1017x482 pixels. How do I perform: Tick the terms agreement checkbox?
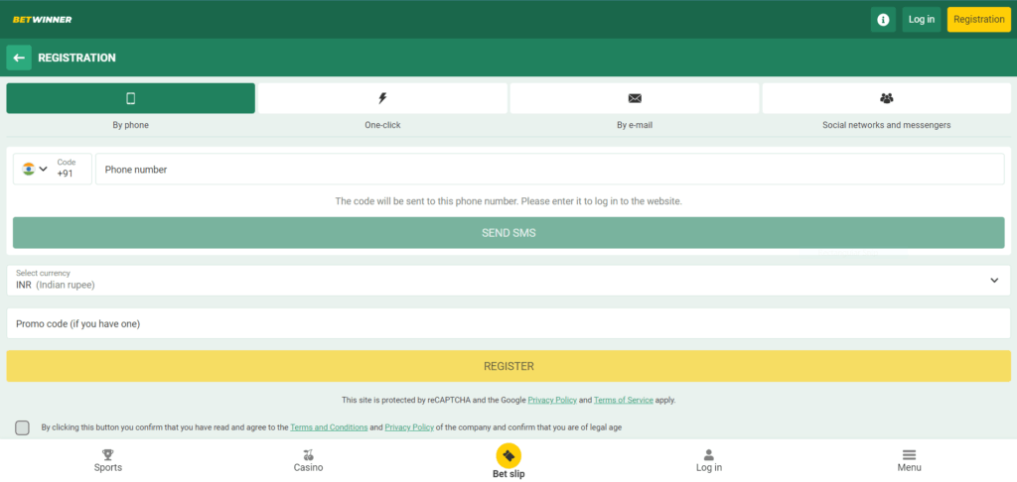click(x=22, y=427)
